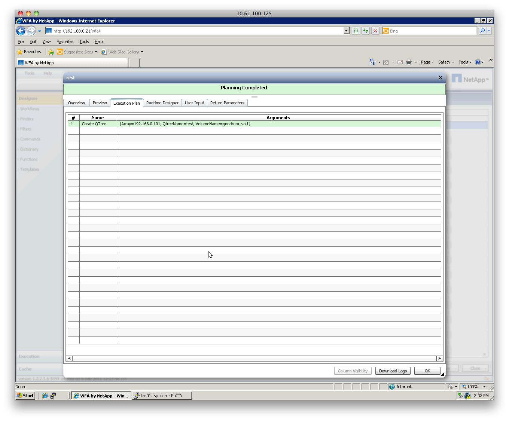Open the File menu

21,42
